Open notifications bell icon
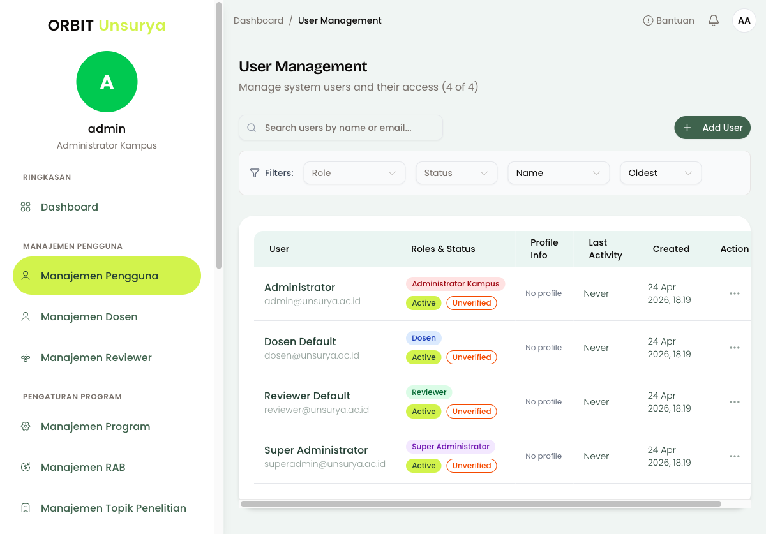Viewport: 766px width, 534px height. [714, 20]
